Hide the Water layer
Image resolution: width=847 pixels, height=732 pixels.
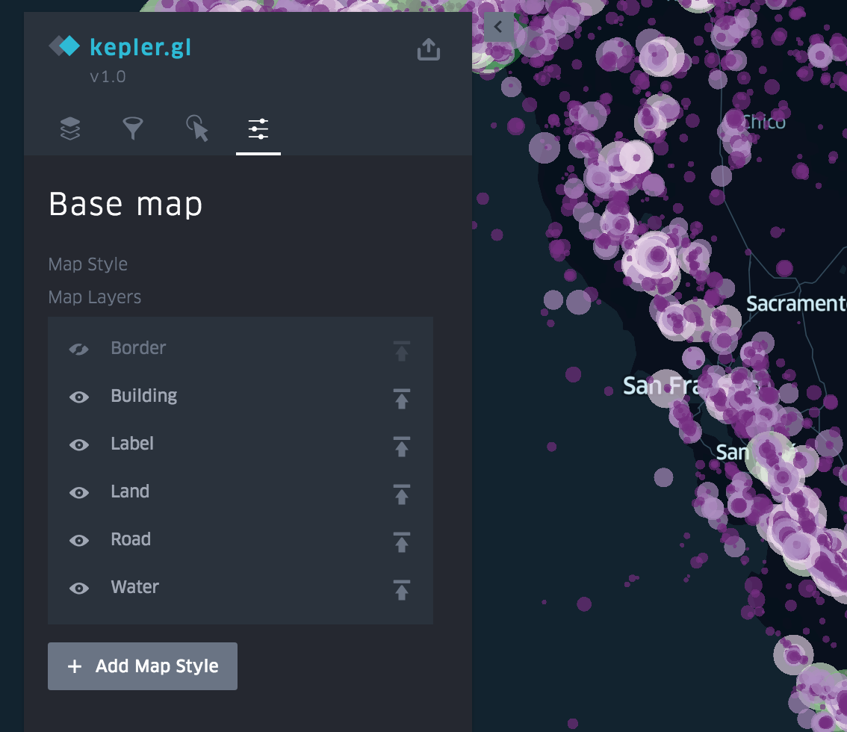tap(78, 588)
